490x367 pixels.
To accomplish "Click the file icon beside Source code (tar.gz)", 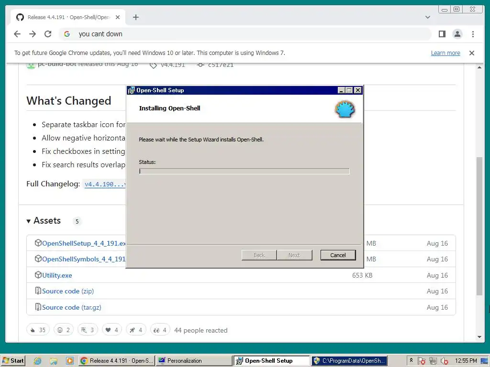I will (x=38, y=307).
